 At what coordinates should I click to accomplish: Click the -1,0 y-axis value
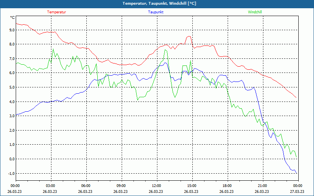click(x=11, y=173)
